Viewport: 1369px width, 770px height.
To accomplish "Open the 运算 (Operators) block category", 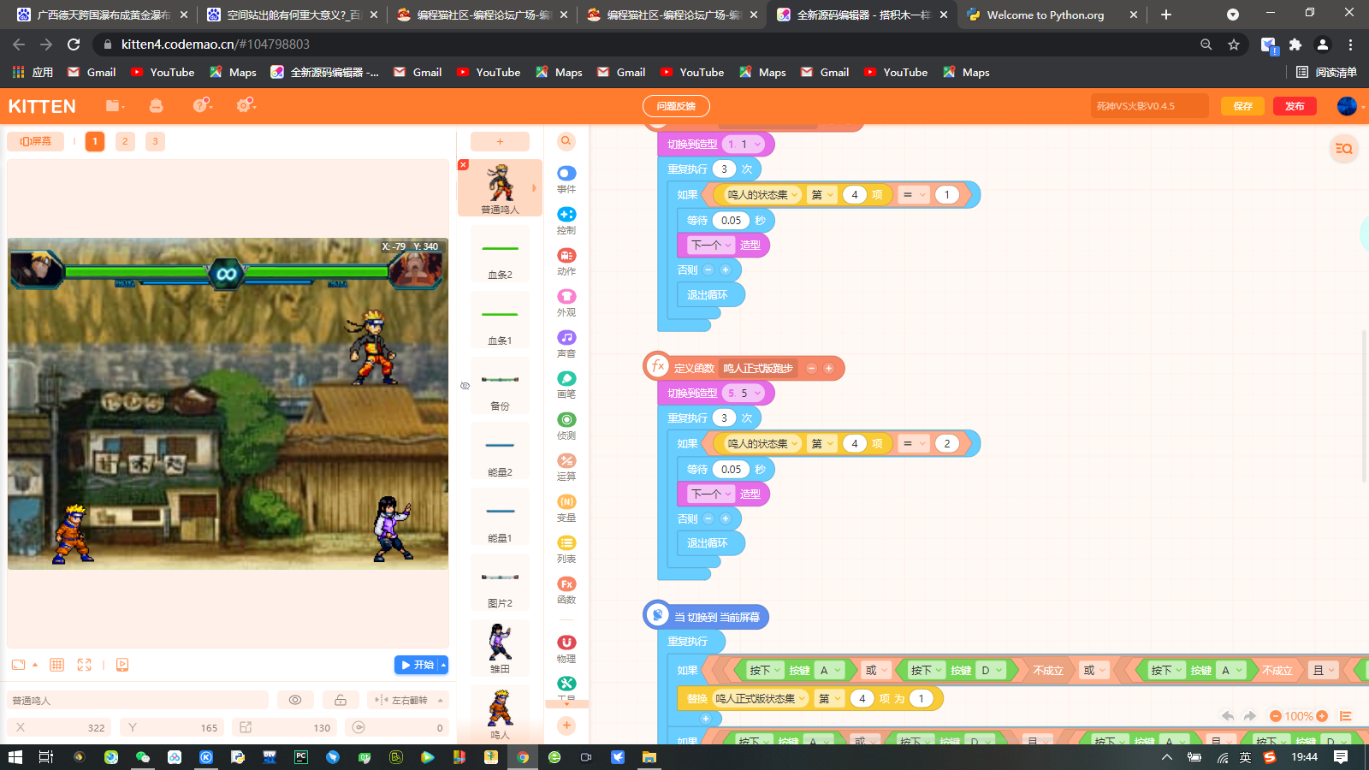I will (x=566, y=467).
